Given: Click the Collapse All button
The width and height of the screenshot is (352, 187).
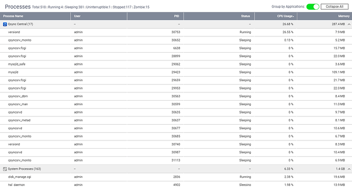Looking at the screenshot, I should [x=335, y=7].
